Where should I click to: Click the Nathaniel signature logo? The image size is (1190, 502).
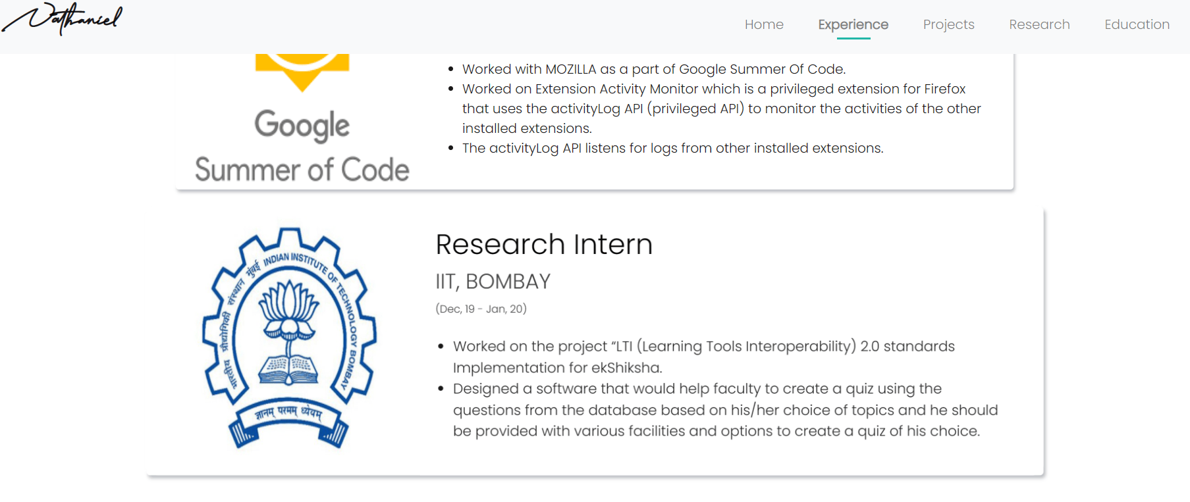(63, 18)
